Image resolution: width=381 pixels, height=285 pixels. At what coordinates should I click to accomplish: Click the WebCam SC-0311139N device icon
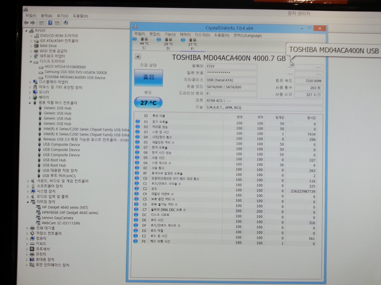pos(38,223)
